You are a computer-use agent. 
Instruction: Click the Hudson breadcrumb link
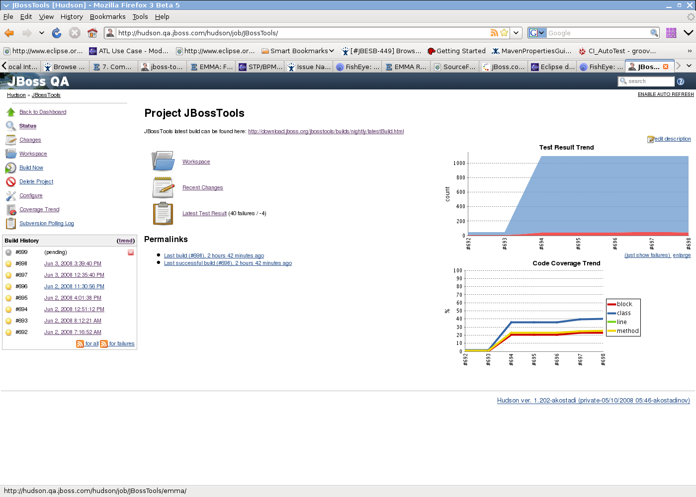pos(16,95)
